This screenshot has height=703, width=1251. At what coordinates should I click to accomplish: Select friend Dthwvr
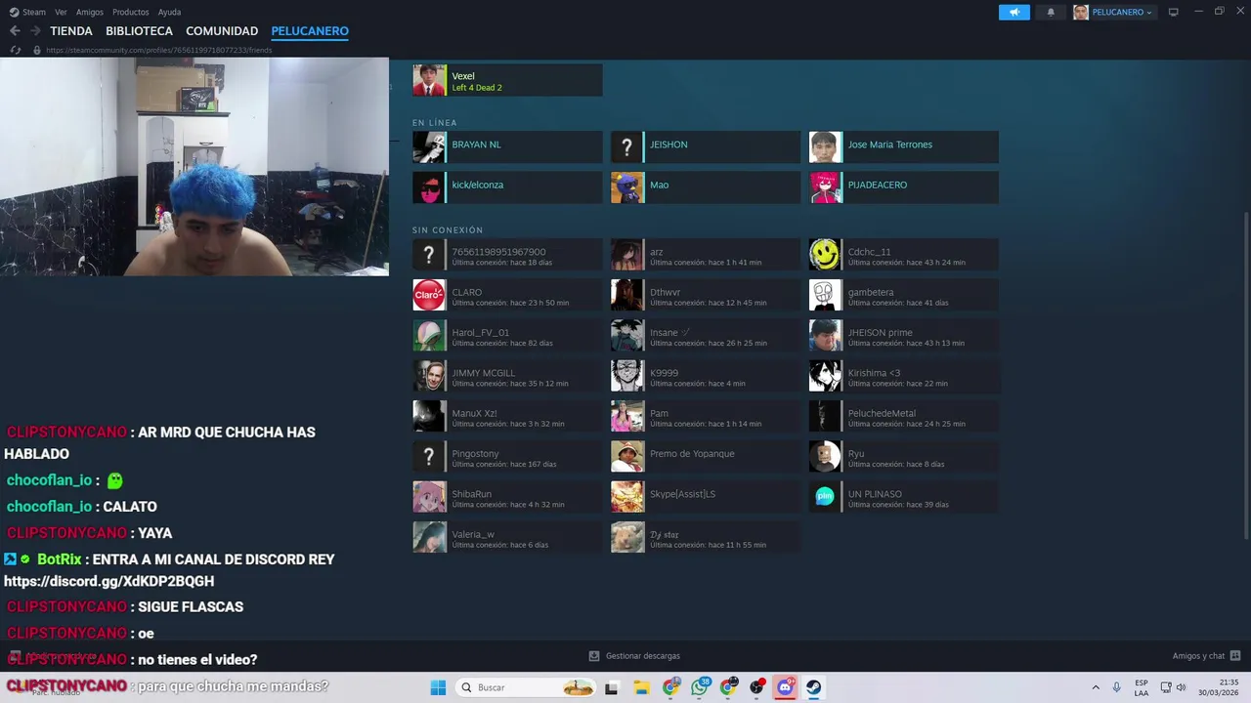706,295
